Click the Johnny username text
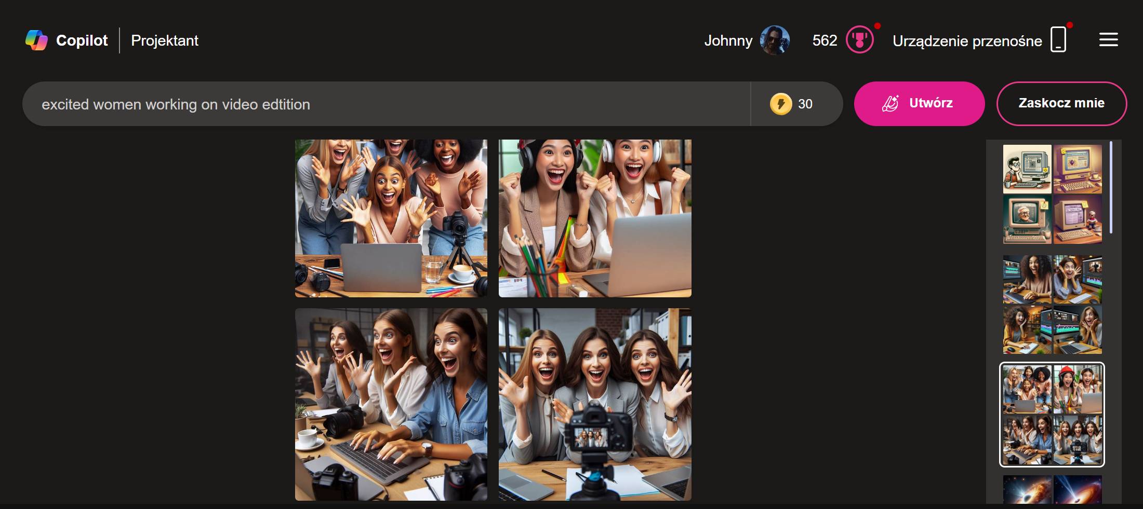This screenshot has width=1143, height=509. [x=728, y=40]
